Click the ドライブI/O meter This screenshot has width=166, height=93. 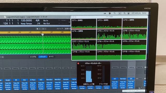point(103,74)
